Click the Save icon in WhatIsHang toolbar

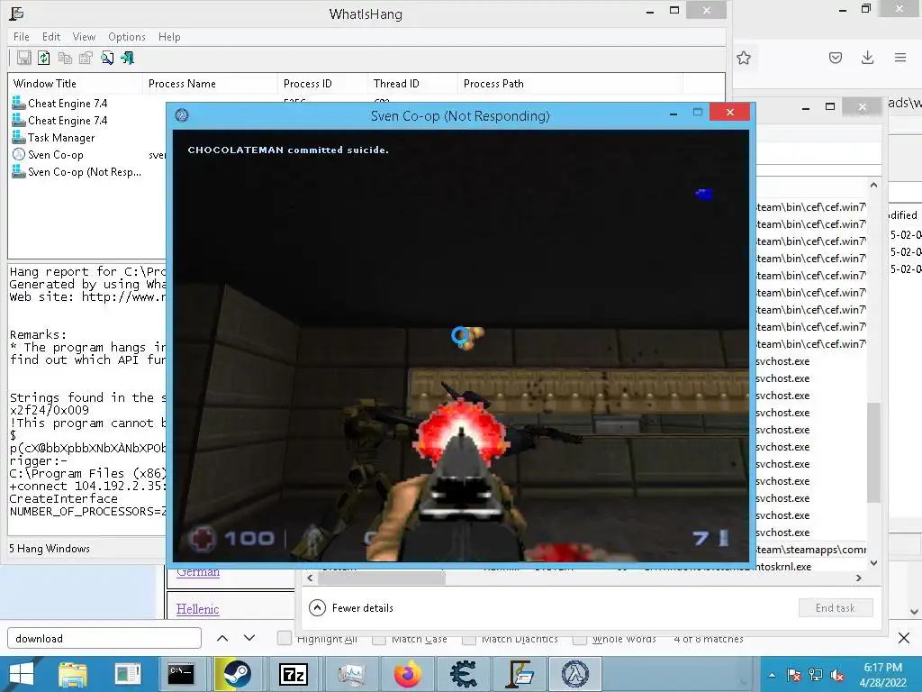23,58
